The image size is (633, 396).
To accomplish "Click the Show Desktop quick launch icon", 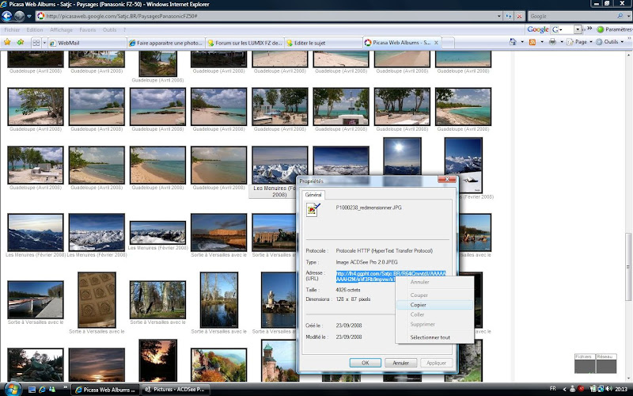I will 32,390.
